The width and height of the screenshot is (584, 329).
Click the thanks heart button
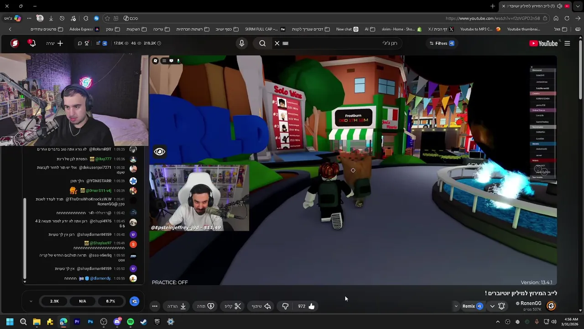[x=206, y=306]
